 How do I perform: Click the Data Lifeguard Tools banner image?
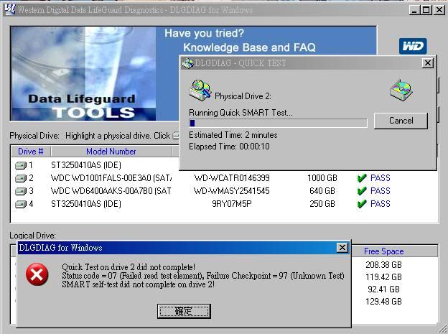[x=83, y=73]
